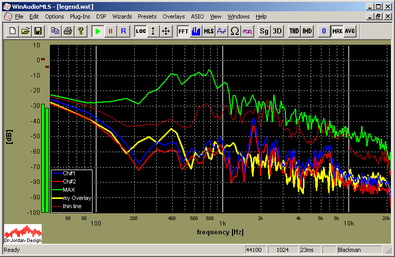This screenshot has height=257, width=395.
Task: Select the impedance Omega icon
Action: click(x=235, y=31)
